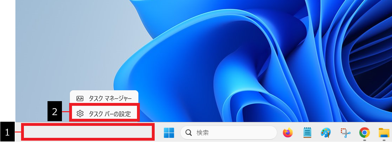Open the Notepad taskbar icon
The height and width of the screenshot is (142, 392).
coord(307,132)
